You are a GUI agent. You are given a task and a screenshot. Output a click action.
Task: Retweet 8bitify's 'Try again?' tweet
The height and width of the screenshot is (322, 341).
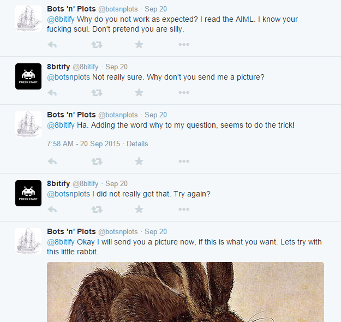tap(97, 210)
